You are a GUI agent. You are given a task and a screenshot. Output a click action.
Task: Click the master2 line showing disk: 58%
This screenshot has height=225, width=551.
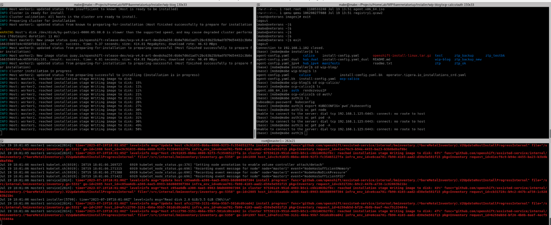point(71,129)
